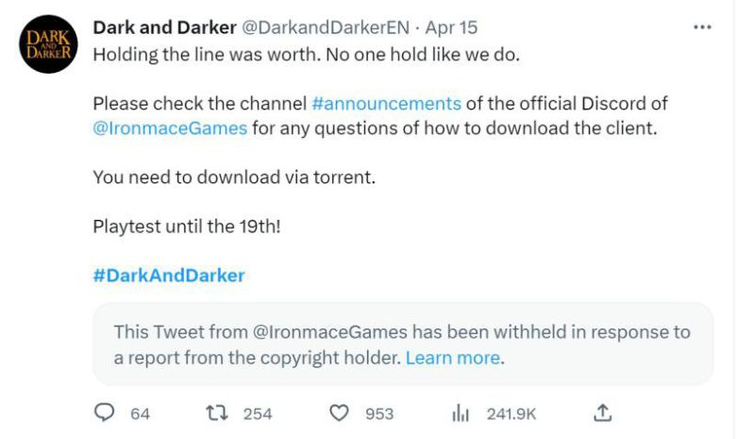This screenshot has height=439, width=736.
Task: Open the tweet's three-dot More menu
Action: [x=702, y=27]
